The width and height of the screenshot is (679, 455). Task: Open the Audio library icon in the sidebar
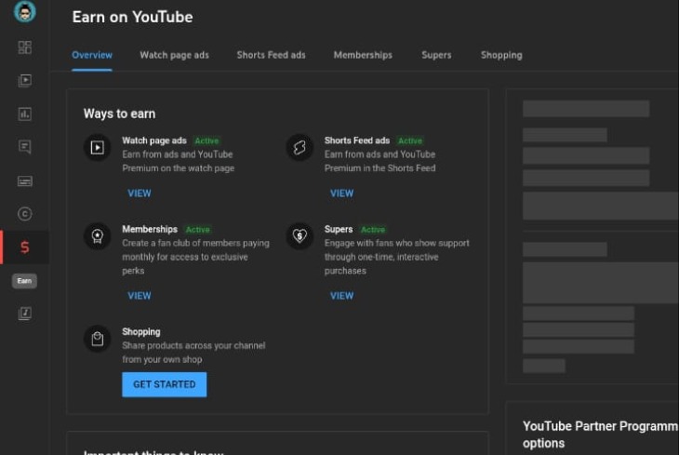pos(25,314)
